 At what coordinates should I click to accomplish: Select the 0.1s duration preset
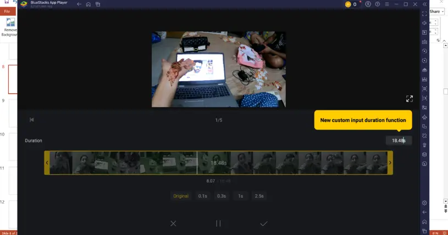coord(203,196)
